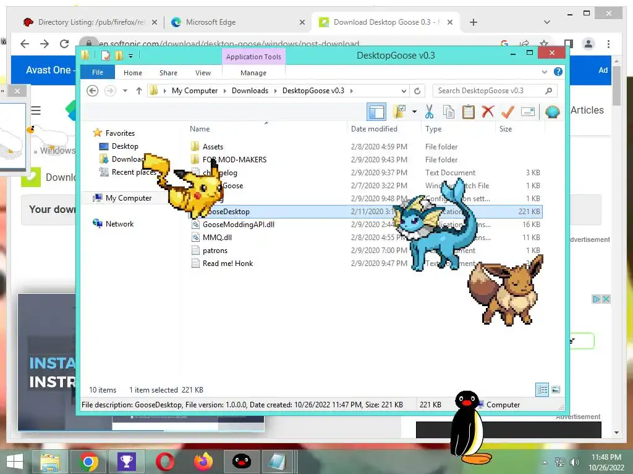Expand the ribbon chevron
This screenshot has height=474, width=633.
pos(544,72)
